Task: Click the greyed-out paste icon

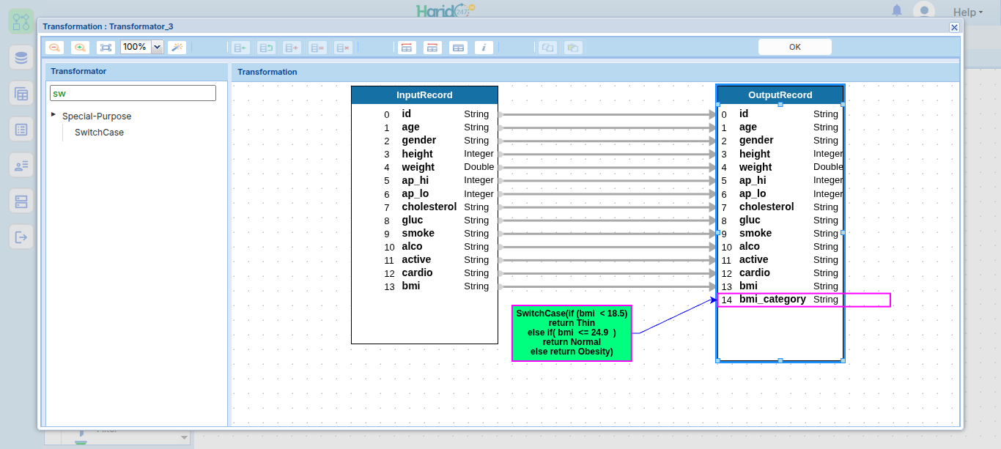Action: pyautogui.click(x=573, y=47)
